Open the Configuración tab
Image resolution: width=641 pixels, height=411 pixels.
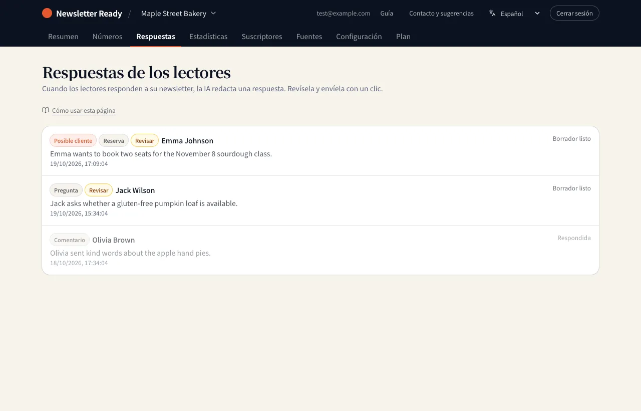[359, 36]
